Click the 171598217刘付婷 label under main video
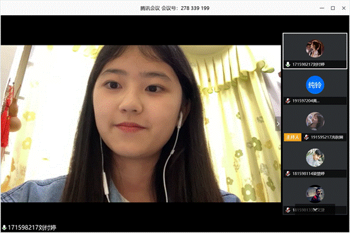The image size is (350, 233). (x=32, y=228)
